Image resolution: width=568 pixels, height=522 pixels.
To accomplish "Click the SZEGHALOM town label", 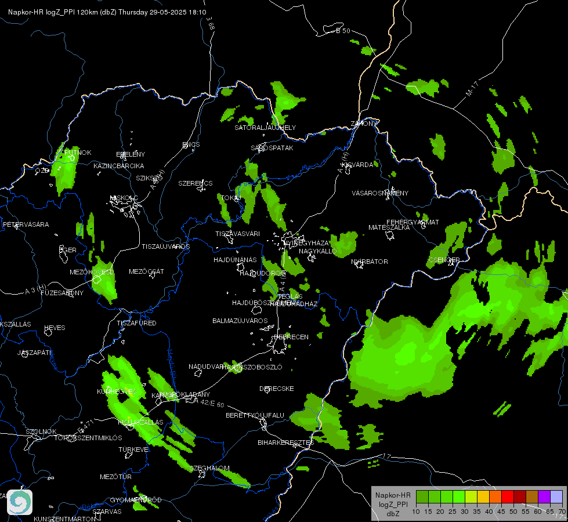I will coord(209,469).
